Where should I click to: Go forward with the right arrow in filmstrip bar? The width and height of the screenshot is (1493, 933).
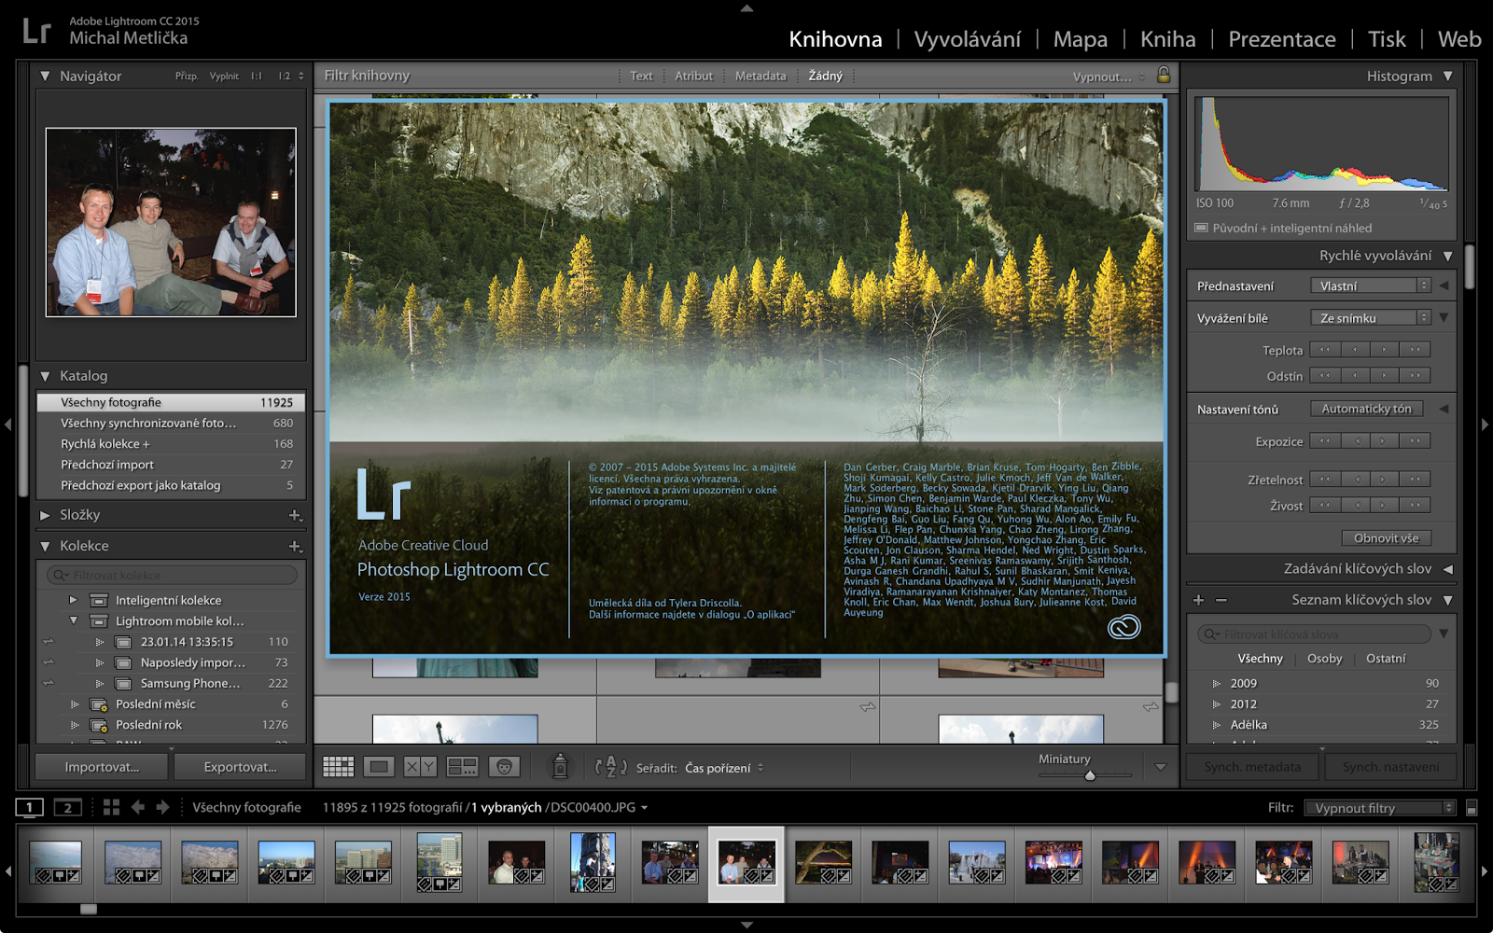(x=162, y=807)
